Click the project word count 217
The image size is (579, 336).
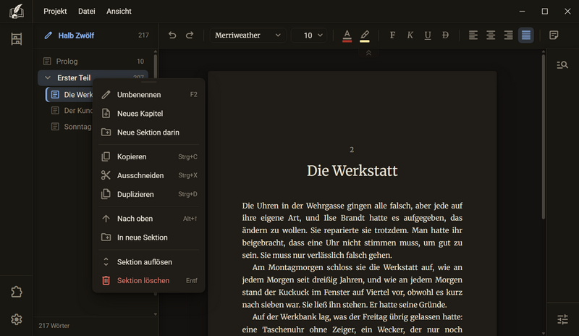(143, 35)
